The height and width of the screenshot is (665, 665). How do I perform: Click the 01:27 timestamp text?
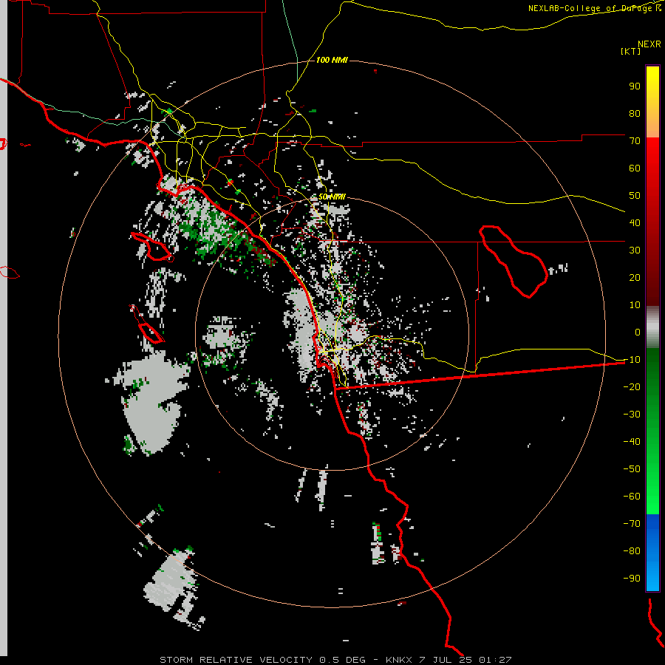coord(495,660)
